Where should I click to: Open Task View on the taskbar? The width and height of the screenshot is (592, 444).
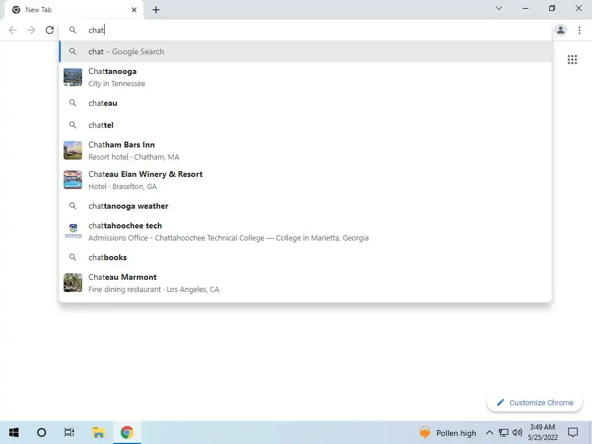pyautogui.click(x=69, y=432)
